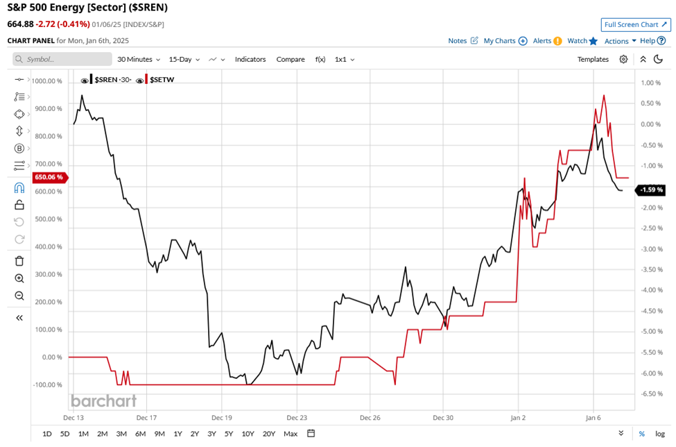
Task: Toggle the magnet snap mode icon
Action: coord(19,187)
